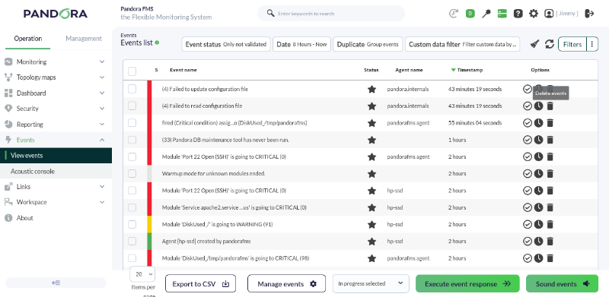This screenshot has width=609, height=297.
Task: Select the 'fired (Critical condition)' row checkbox
Action: tap(132, 123)
